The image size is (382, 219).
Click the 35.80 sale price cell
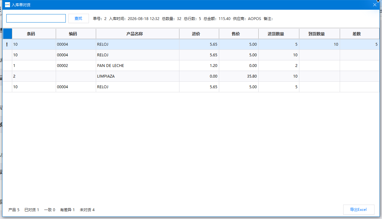coord(239,76)
